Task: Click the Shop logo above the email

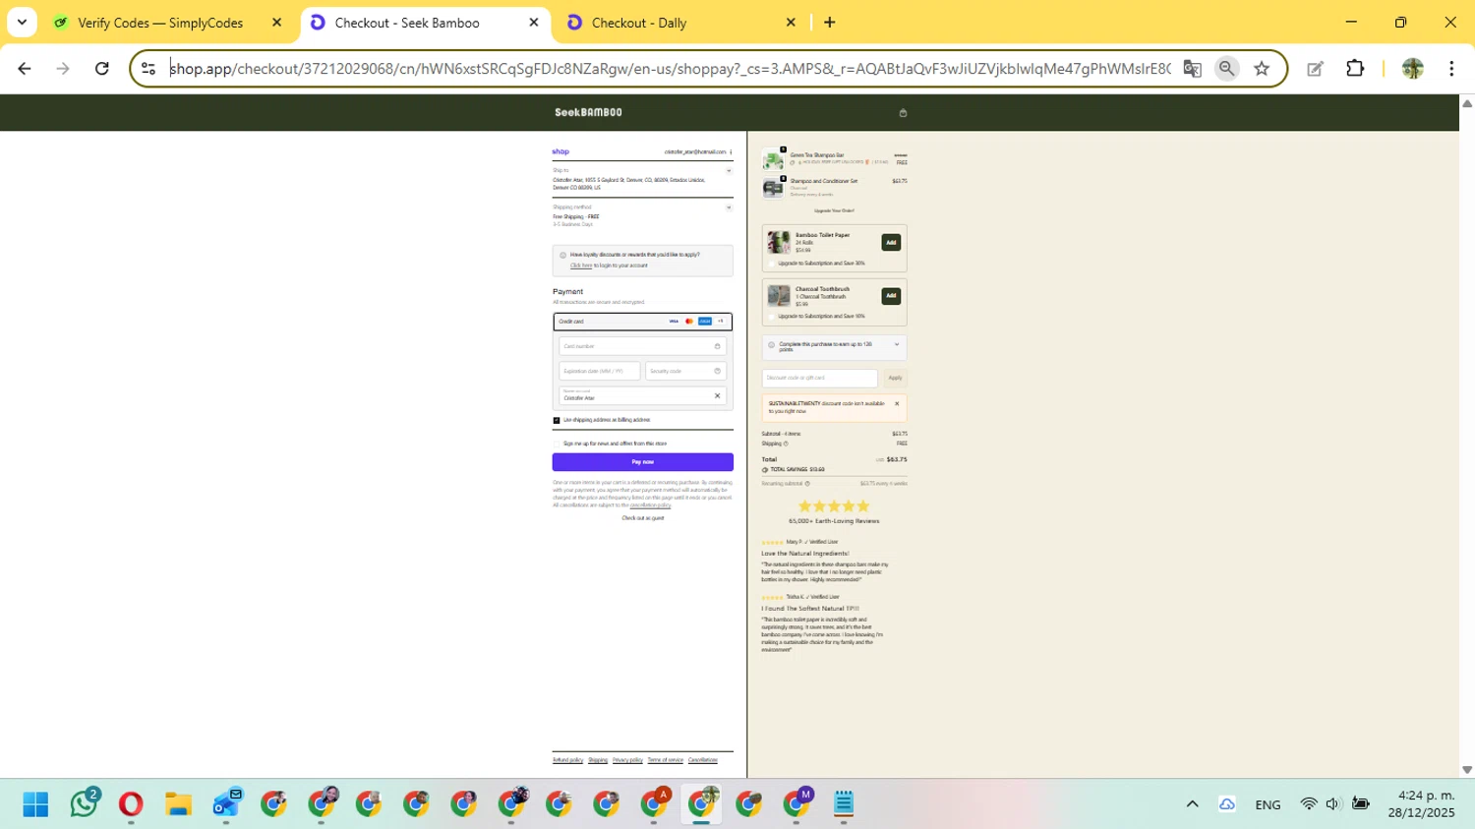Action: pos(560,151)
